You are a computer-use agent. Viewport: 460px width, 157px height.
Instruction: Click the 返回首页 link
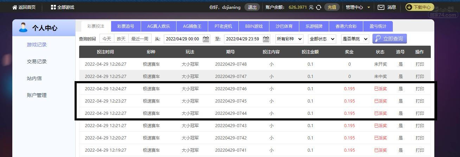click(27, 7)
